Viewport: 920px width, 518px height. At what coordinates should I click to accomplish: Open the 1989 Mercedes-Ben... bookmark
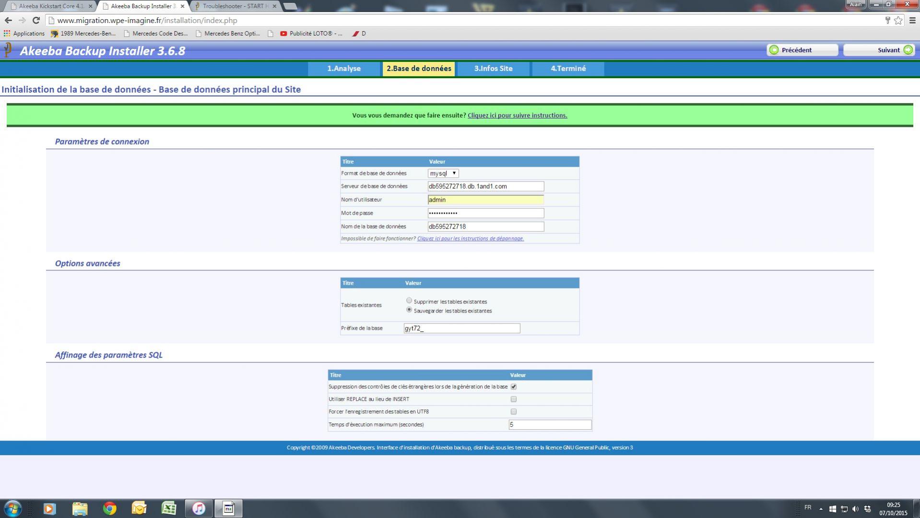click(x=83, y=34)
